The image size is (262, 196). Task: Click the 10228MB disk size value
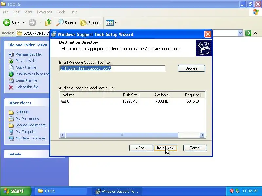pyautogui.click(x=130, y=101)
